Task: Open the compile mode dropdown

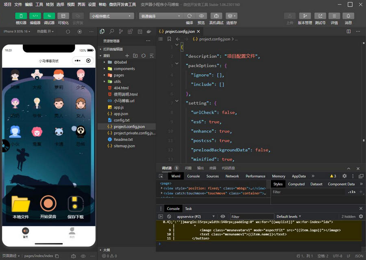Action: point(161,16)
